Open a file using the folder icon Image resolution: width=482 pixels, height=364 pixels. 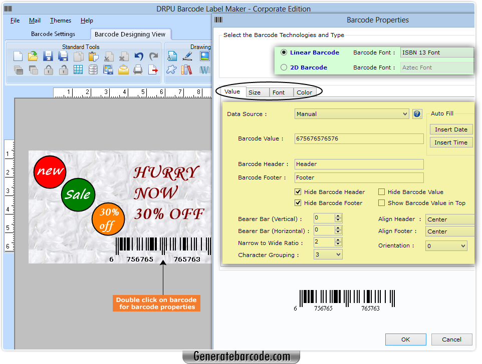coord(34,56)
